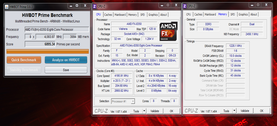Click the CAS# Latency value 10.0 clocks

click(235, 56)
